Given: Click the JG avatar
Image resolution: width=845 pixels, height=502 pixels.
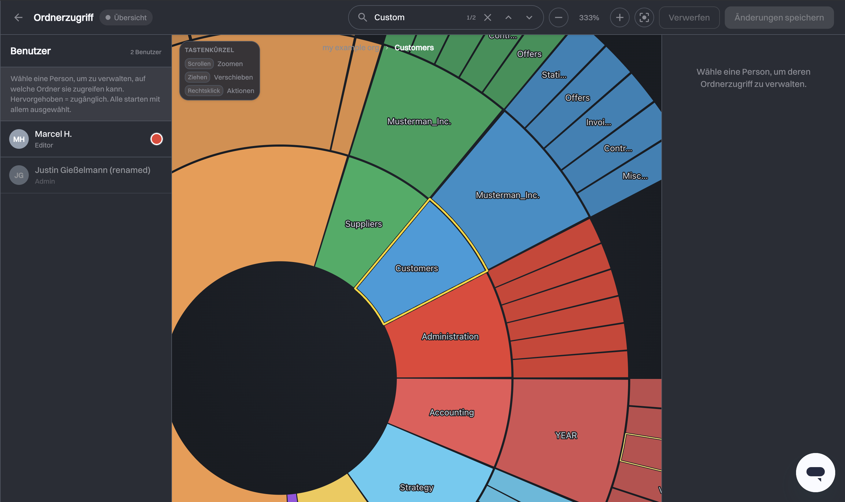Looking at the screenshot, I should tap(19, 175).
